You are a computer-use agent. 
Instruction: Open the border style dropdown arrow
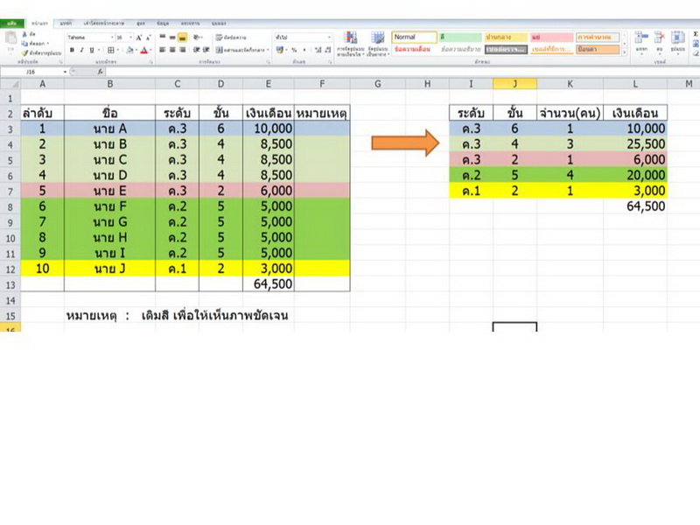tap(117, 49)
